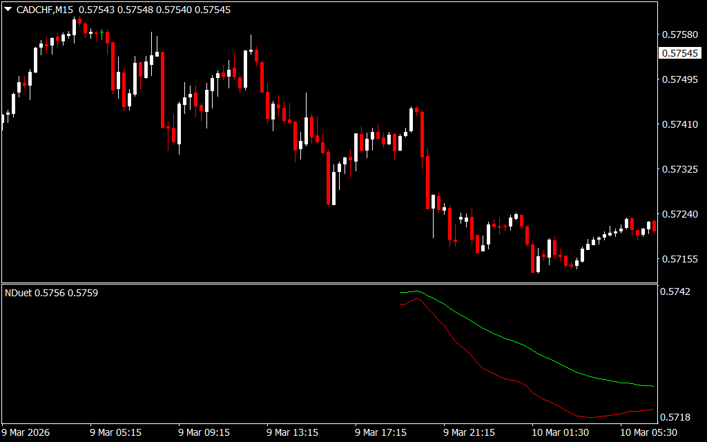The image size is (707, 442).
Task: Click the 9 Mar 21:15 time label
Action: (469, 432)
